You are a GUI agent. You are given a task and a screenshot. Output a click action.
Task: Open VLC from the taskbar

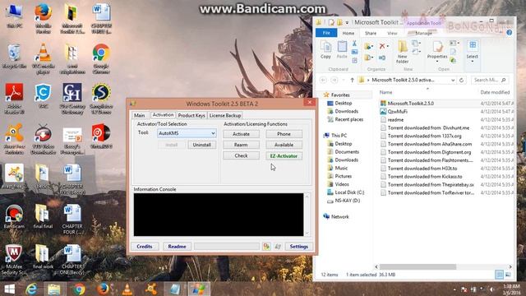127,289
